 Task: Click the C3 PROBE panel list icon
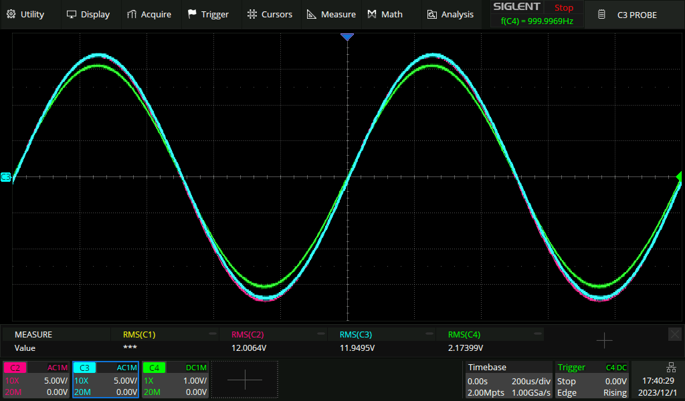[601, 15]
